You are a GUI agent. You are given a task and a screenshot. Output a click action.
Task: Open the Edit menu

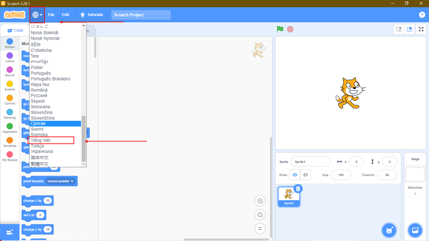65,15
